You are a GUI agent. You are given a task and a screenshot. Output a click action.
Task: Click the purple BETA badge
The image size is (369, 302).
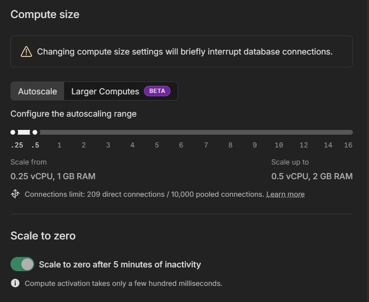[157, 91]
